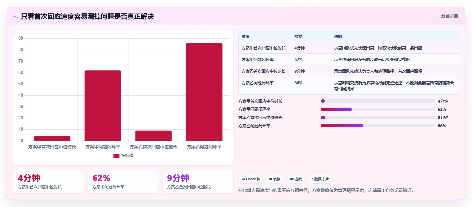Click the 方案乙问题闭环率 progress bar
Viewport: 472px width, 207px height.
[378, 126]
